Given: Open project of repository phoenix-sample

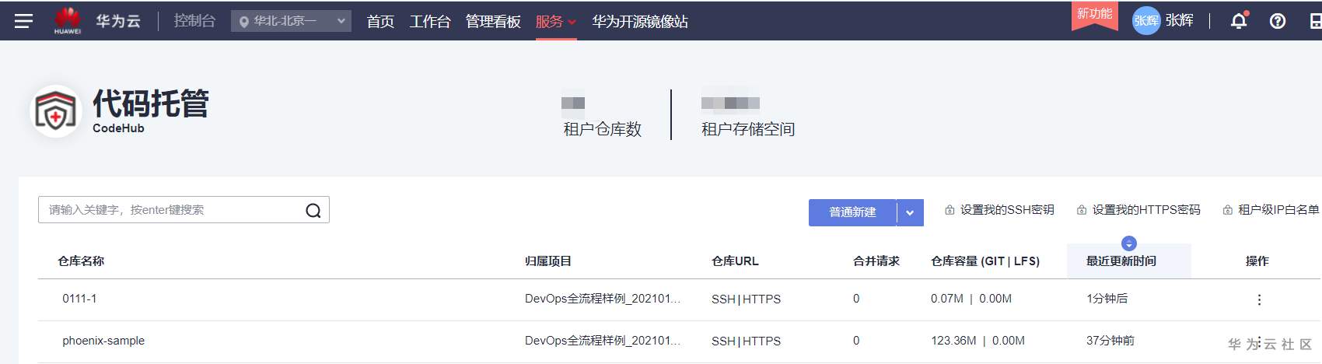Looking at the screenshot, I should click(603, 341).
